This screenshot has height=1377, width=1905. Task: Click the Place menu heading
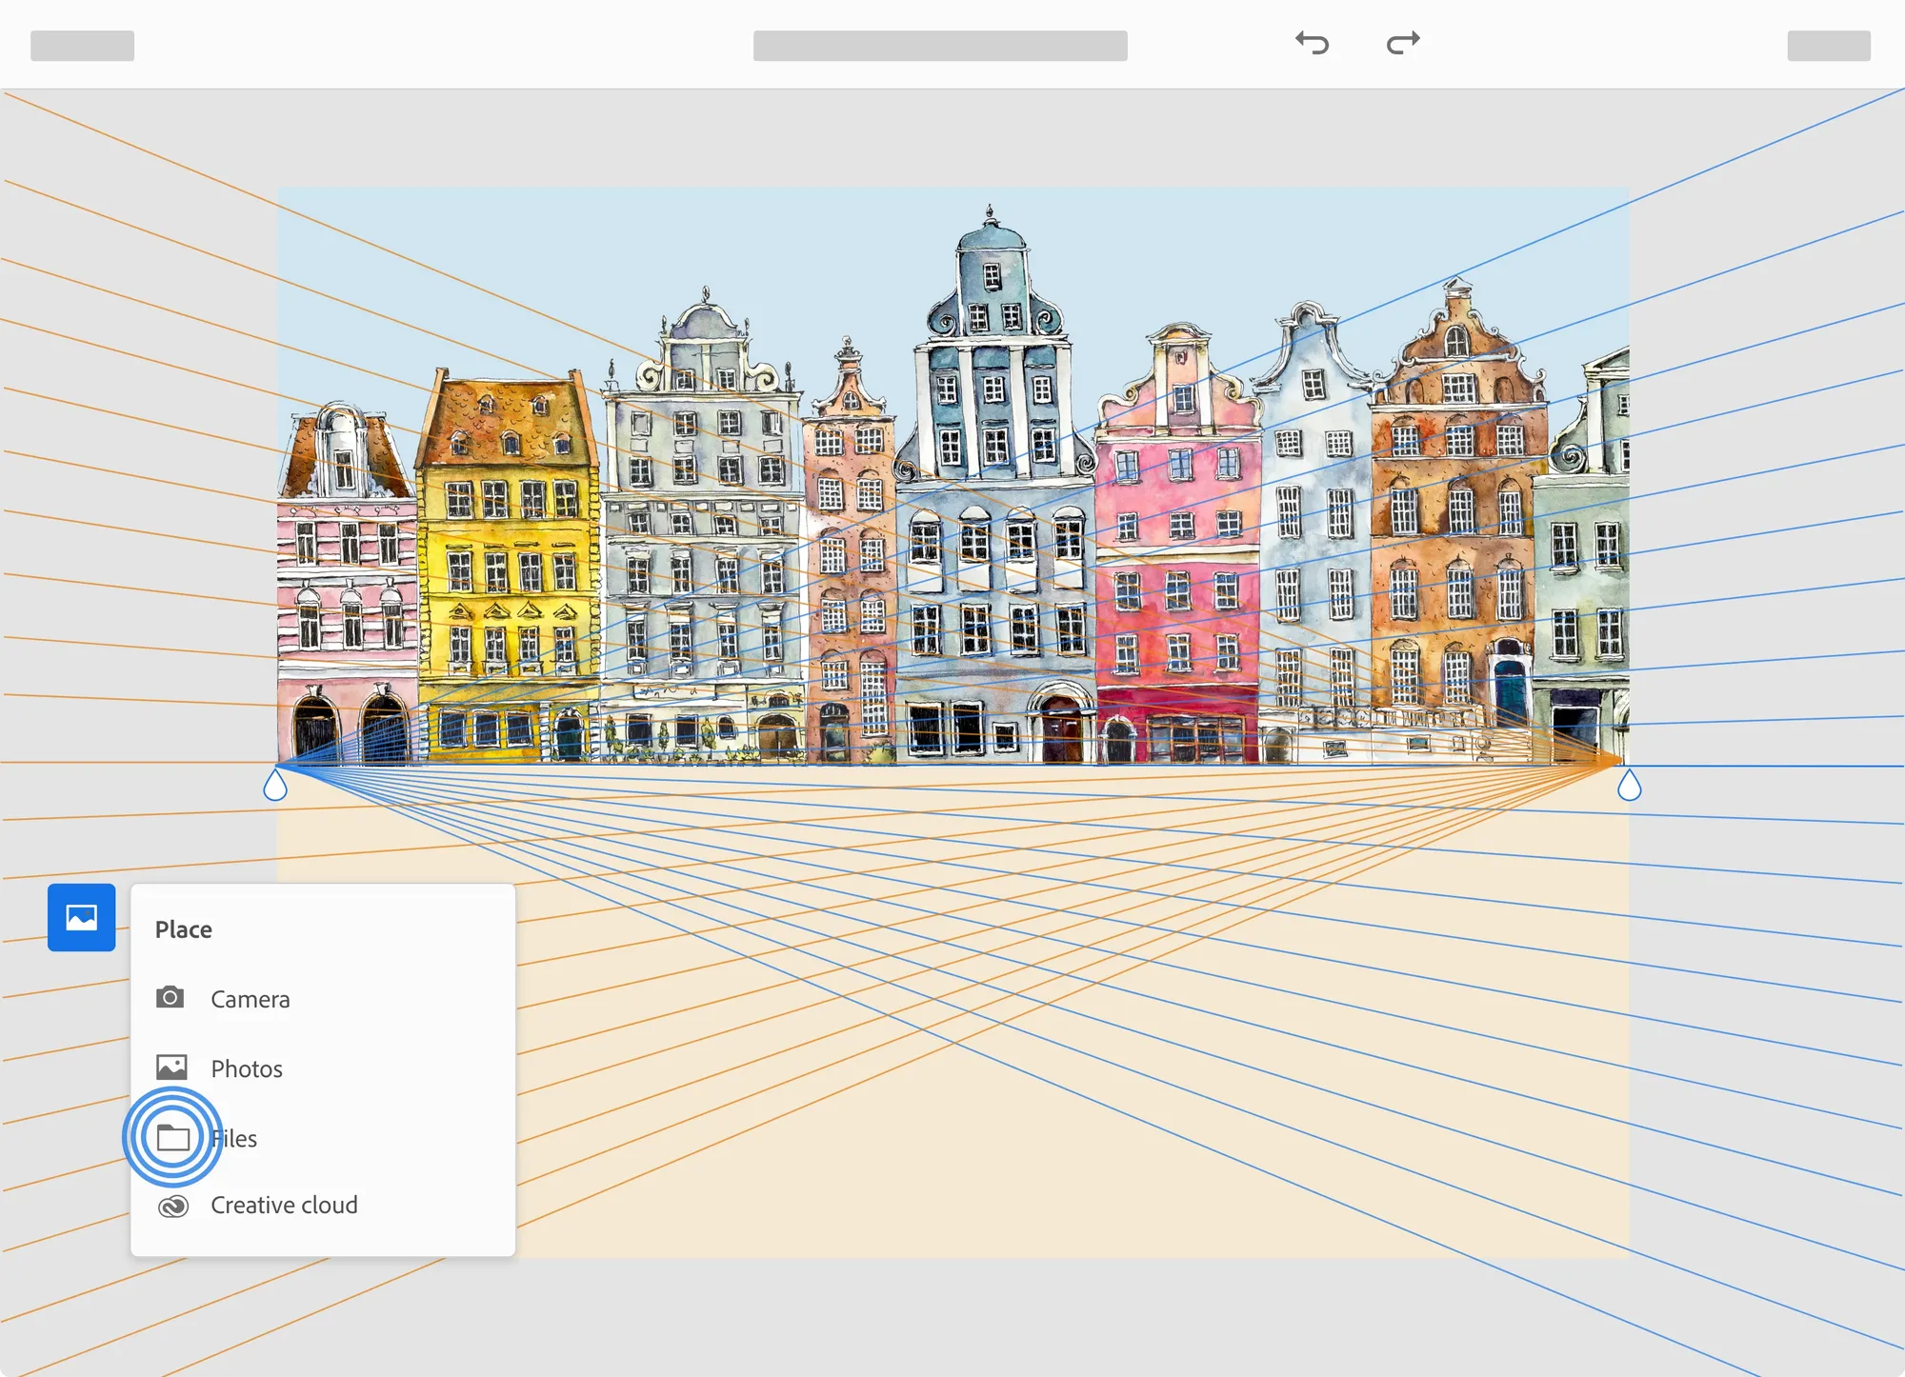[184, 929]
